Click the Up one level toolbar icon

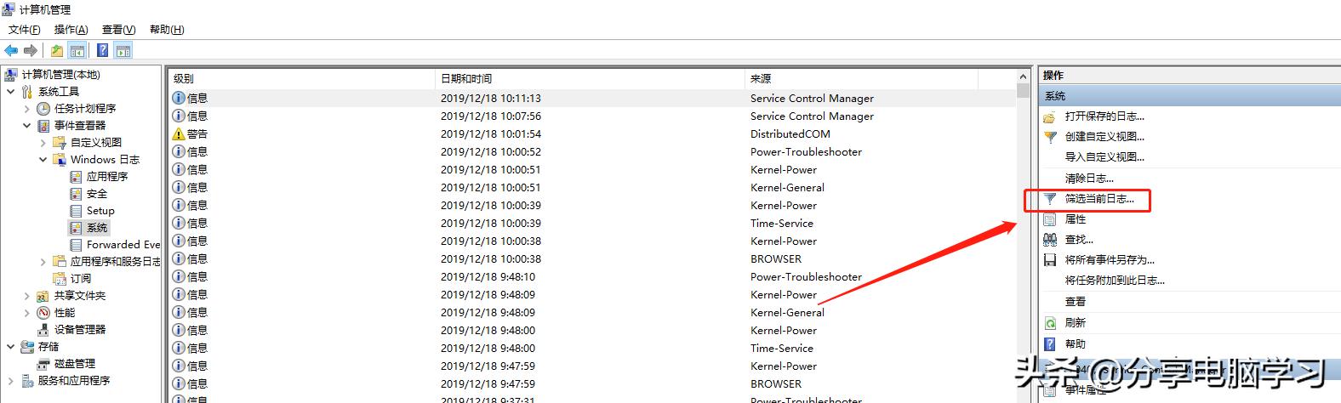(56, 51)
